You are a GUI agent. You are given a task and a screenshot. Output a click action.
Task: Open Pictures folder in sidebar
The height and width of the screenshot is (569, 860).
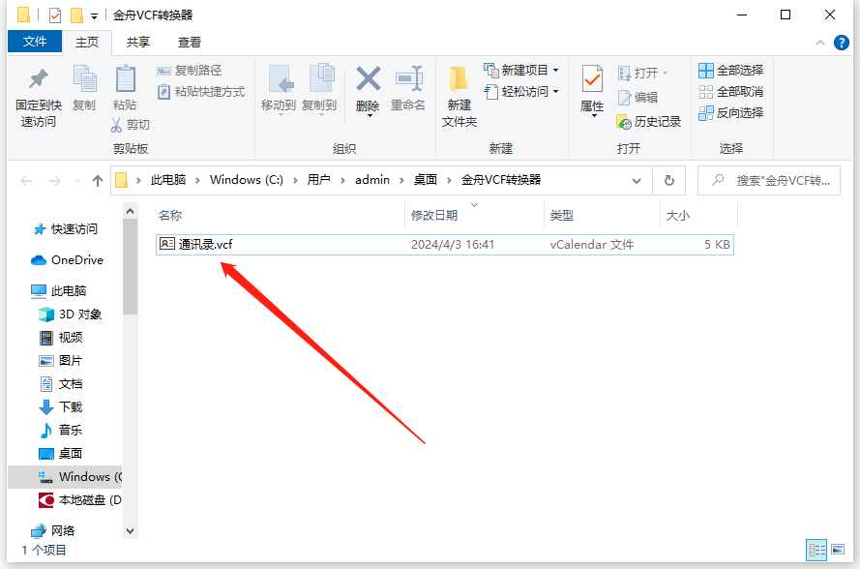coord(61,361)
